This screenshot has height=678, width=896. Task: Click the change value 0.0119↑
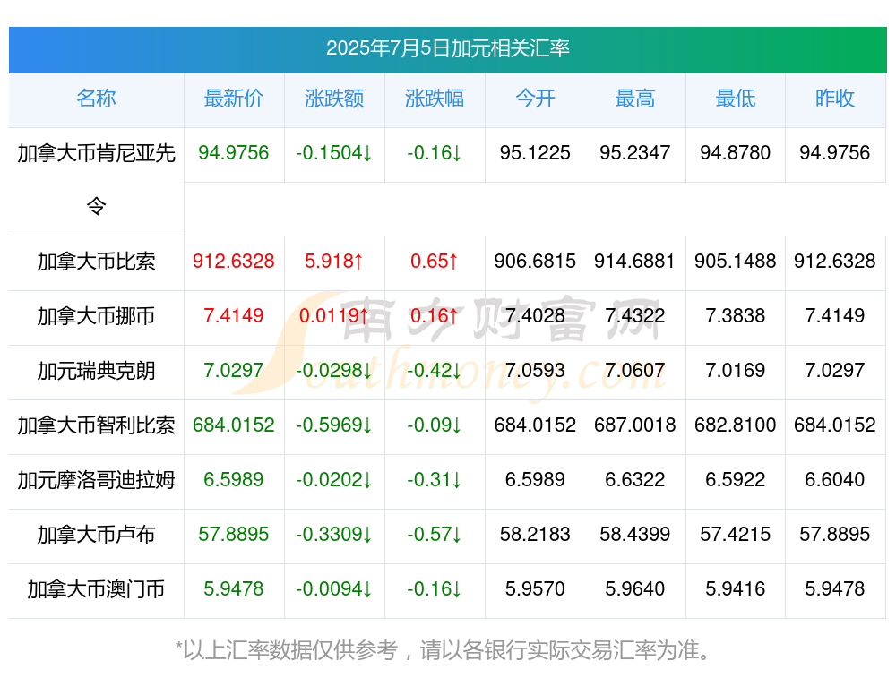pyautogui.click(x=334, y=316)
